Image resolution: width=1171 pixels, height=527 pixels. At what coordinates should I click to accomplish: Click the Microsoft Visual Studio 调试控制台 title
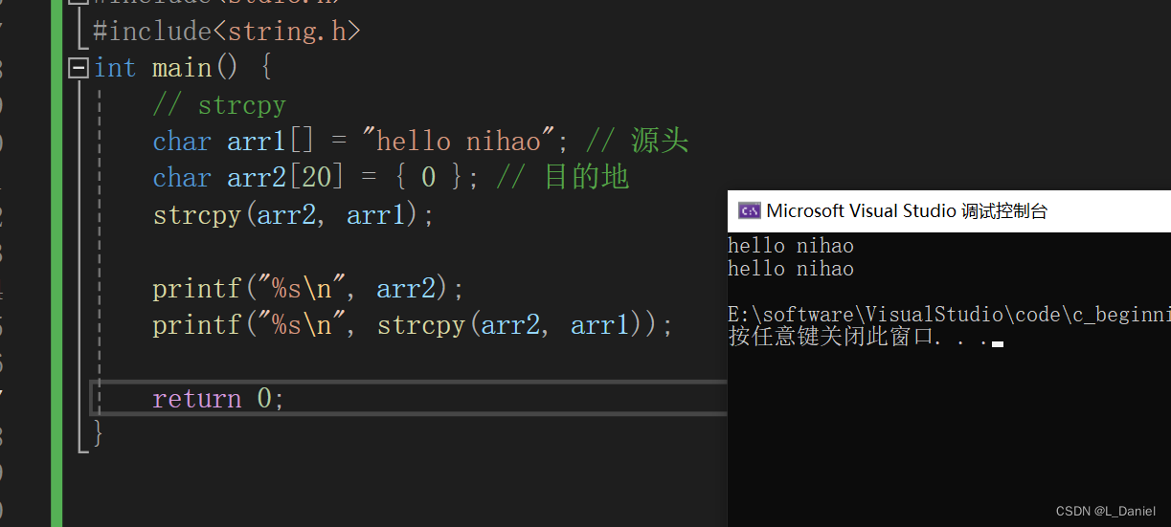click(907, 211)
